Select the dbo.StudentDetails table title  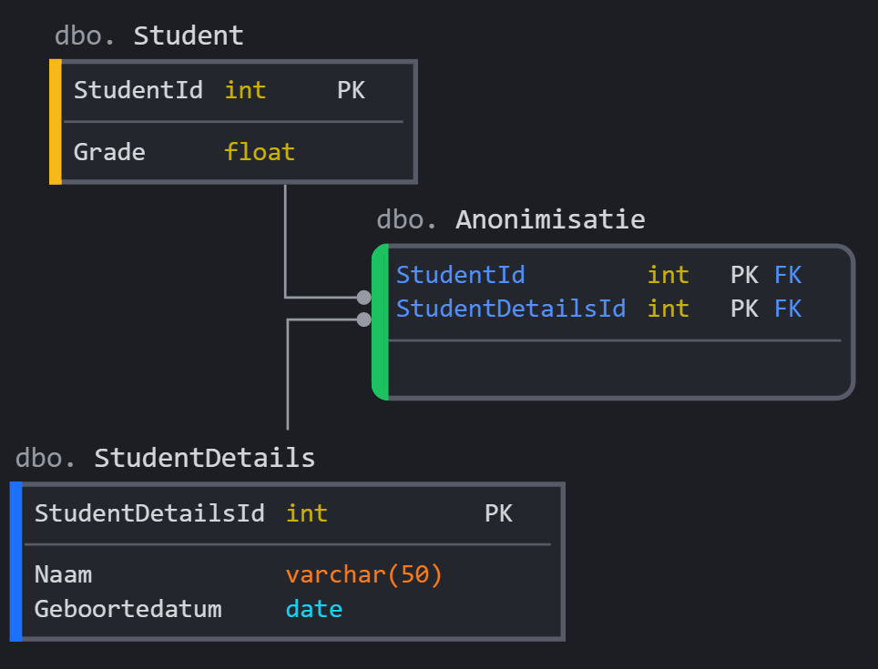[166, 458]
